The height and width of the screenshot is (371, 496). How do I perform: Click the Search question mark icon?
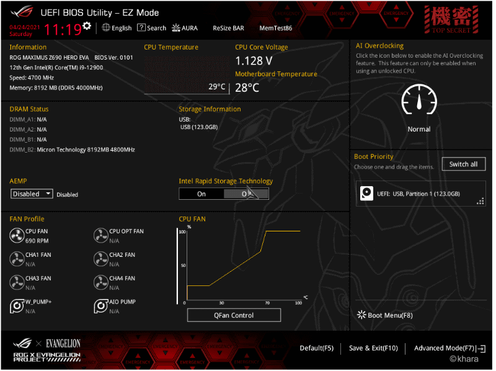tap(141, 27)
